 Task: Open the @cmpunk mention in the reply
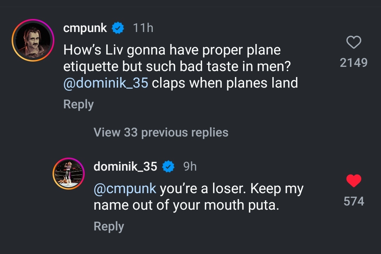click(125, 189)
